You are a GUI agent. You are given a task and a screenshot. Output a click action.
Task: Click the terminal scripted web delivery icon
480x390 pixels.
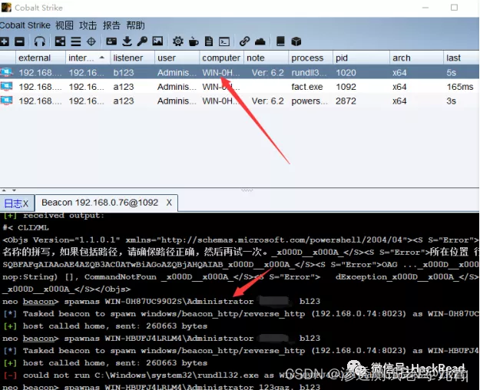(x=224, y=41)
